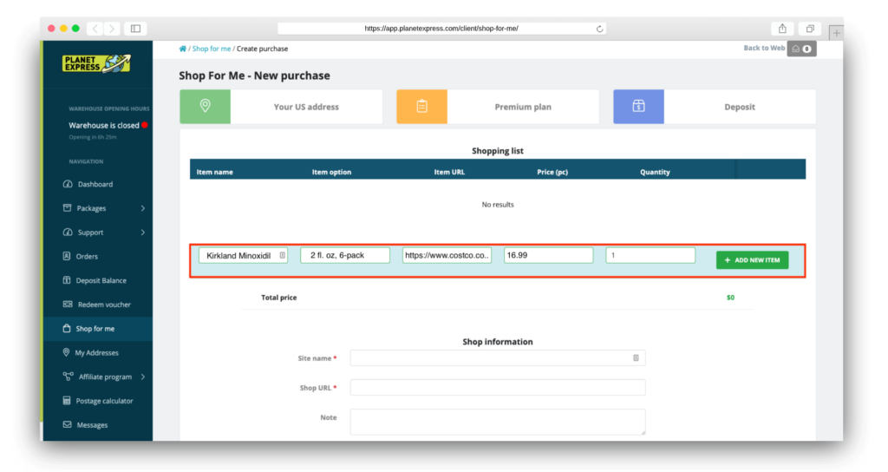Click the green location pin icon

point(205,106)
